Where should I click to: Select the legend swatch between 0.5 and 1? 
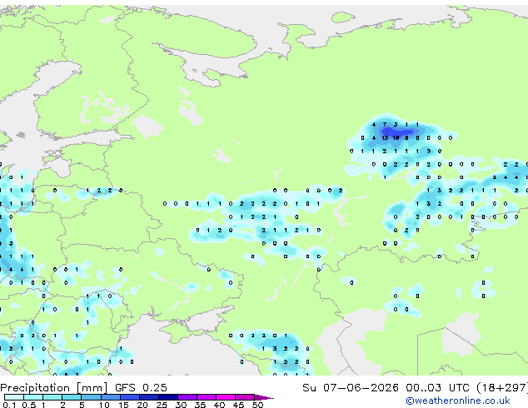(x=33, y=397)
